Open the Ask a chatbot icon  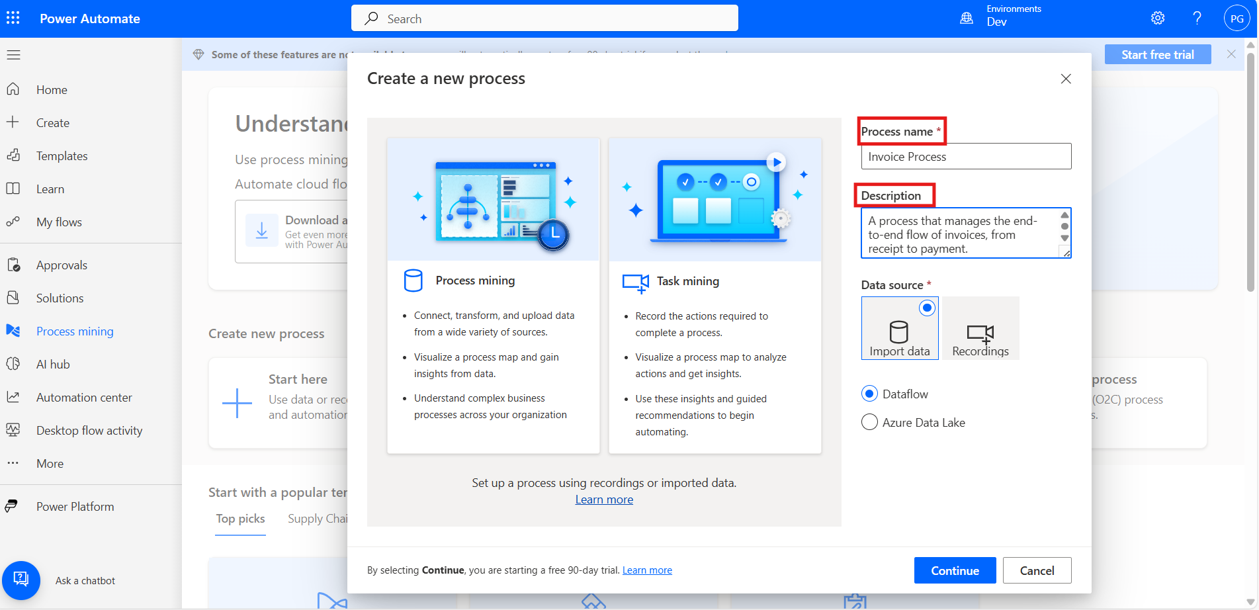[21, 580]
